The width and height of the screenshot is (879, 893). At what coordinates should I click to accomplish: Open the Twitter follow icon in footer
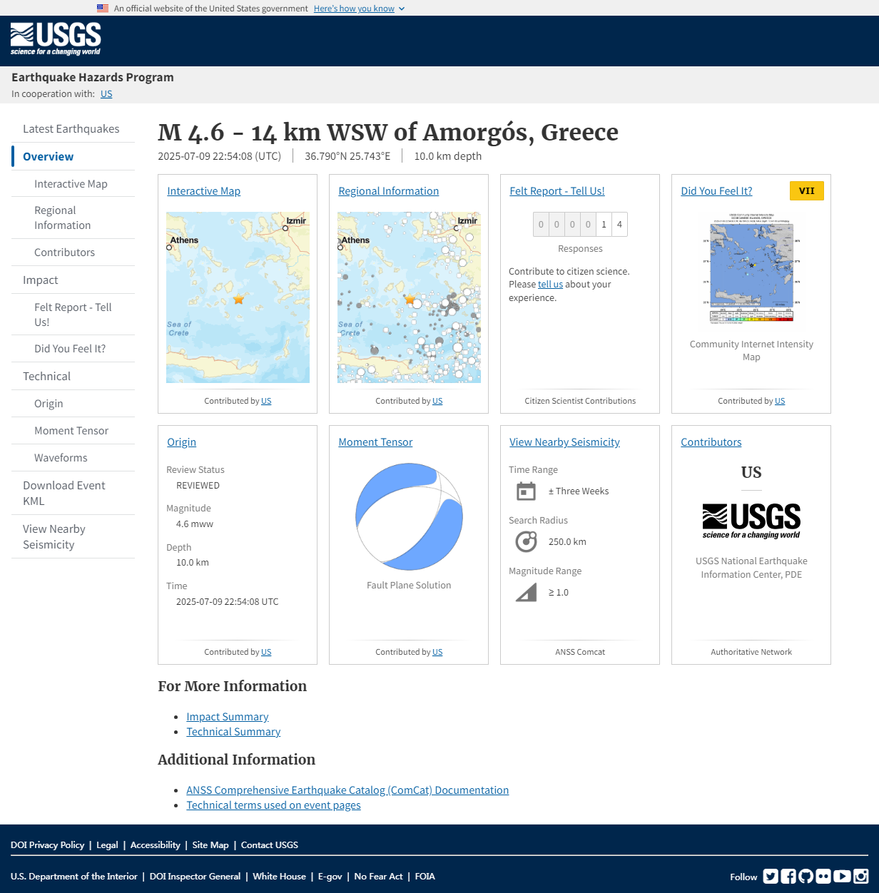(771, 877)
